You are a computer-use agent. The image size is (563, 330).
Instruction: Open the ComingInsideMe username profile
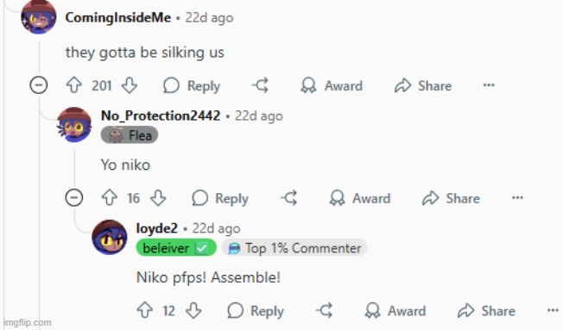point(118,17)
